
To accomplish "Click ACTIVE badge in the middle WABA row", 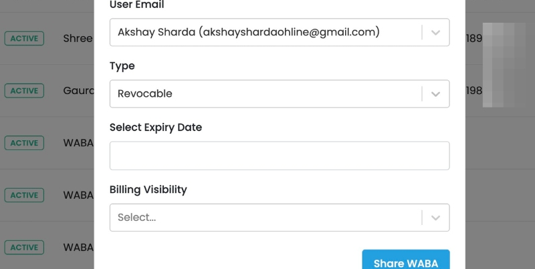I will (24, 195).
